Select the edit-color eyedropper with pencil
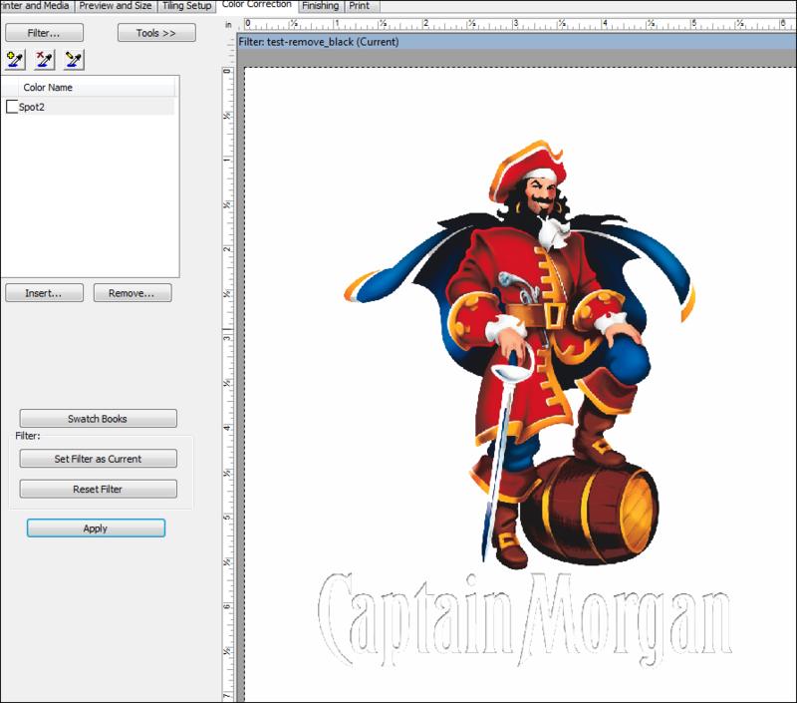Viewport: 797px width, 703px height. tap(73, 60)
